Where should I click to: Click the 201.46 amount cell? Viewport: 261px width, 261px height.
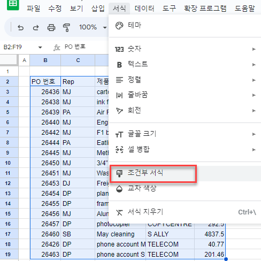point(210,254)
